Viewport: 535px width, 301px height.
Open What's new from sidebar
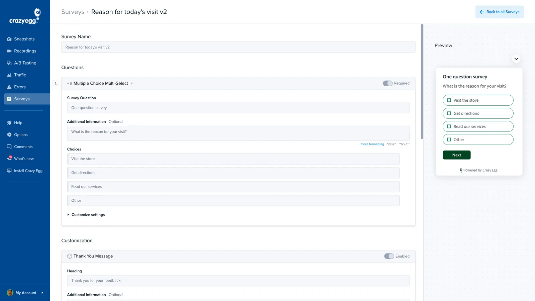(x=24, y=159)
